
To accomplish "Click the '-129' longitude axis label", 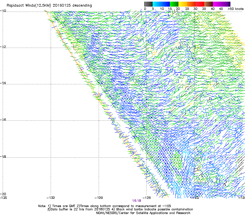I will click(99, 198).
